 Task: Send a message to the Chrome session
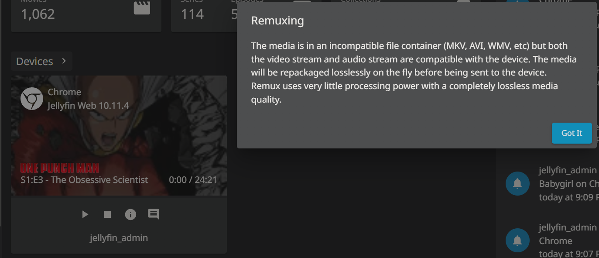click(153, 214)
